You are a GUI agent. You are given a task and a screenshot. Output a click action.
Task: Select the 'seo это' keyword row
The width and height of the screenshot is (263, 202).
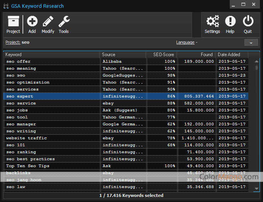click(x=126, y=75)
